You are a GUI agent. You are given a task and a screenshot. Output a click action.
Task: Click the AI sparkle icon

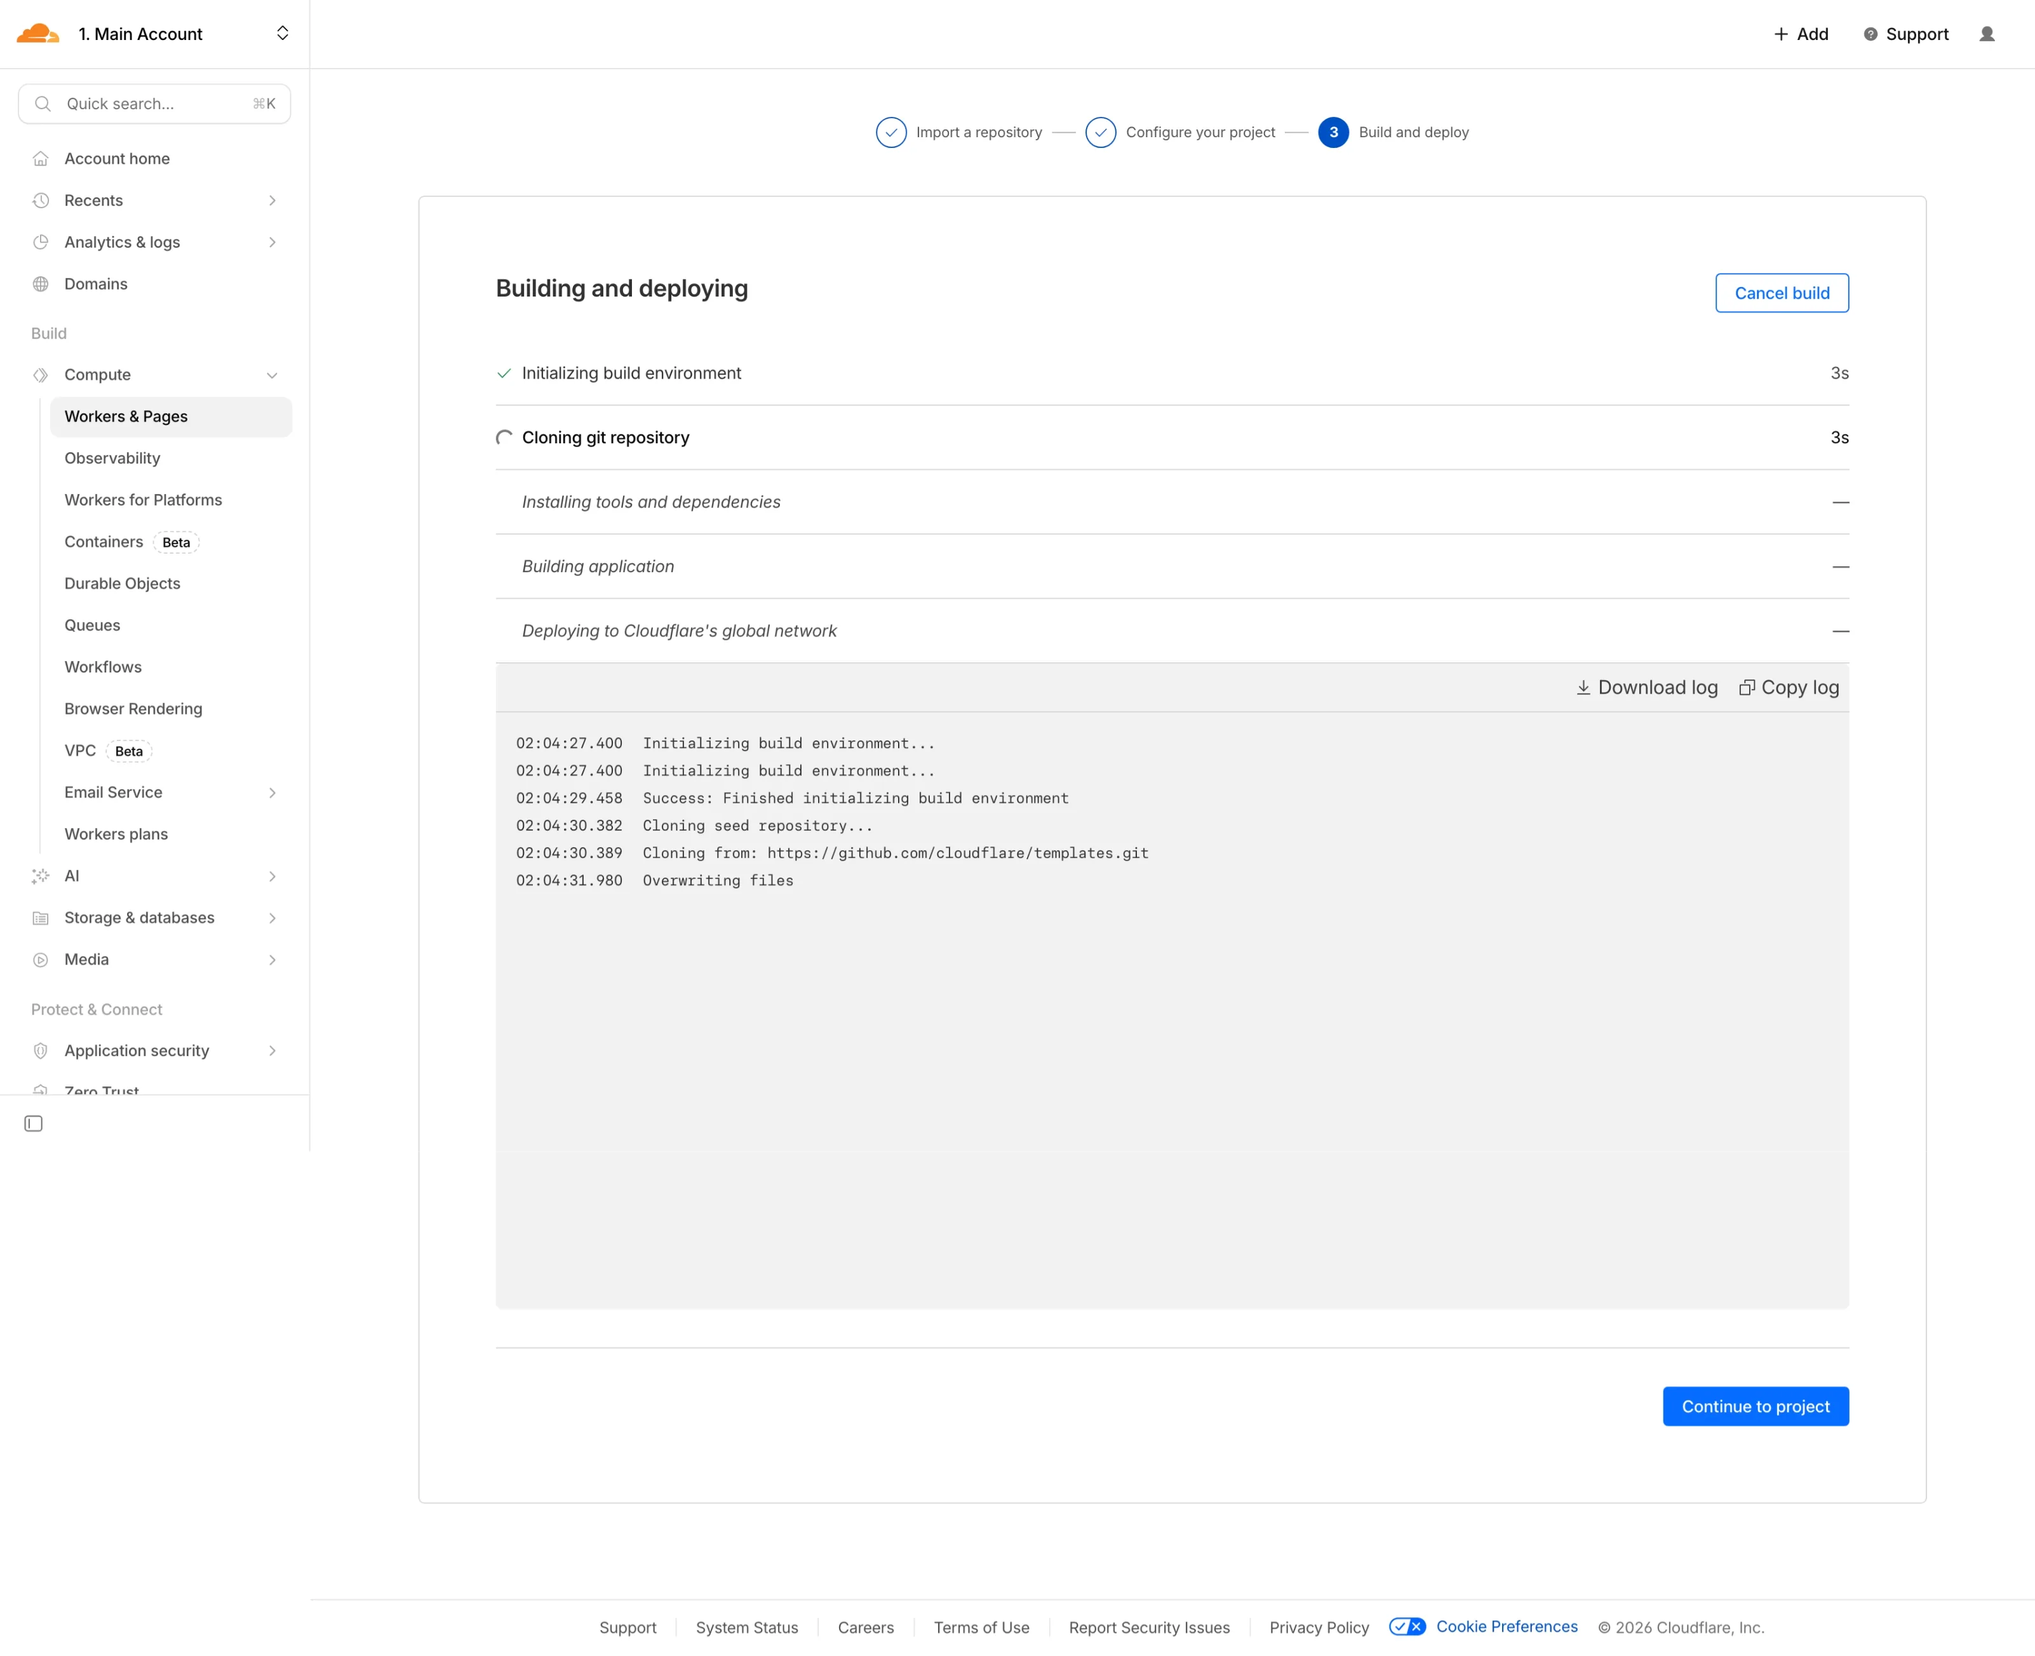point(40,876)
